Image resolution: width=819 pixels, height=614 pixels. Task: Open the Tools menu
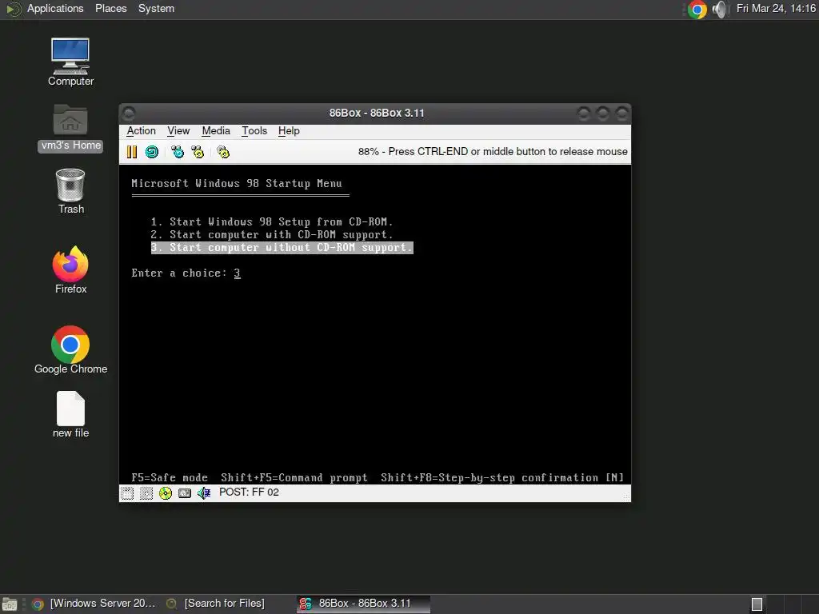(x=254, y=130)
